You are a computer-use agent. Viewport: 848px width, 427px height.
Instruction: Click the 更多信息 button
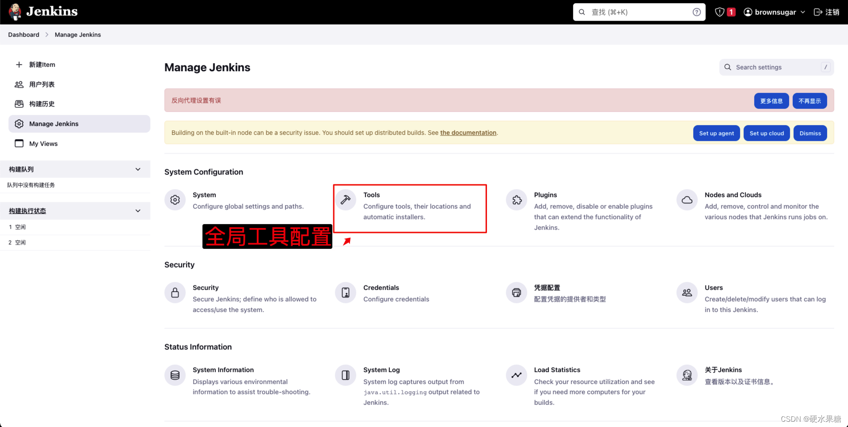pyautogui.click(x=771, y=101)
